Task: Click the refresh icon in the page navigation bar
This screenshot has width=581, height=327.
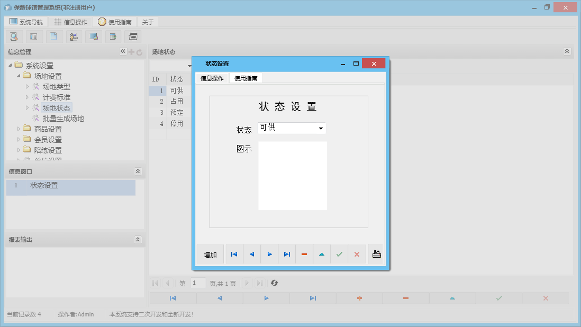Action: coord(274,283)
